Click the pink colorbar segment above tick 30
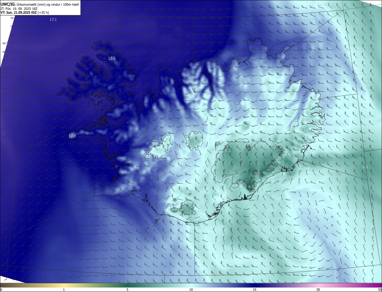Image resolution: width=382 pixels, height=292 pixels. coord(318,285)
